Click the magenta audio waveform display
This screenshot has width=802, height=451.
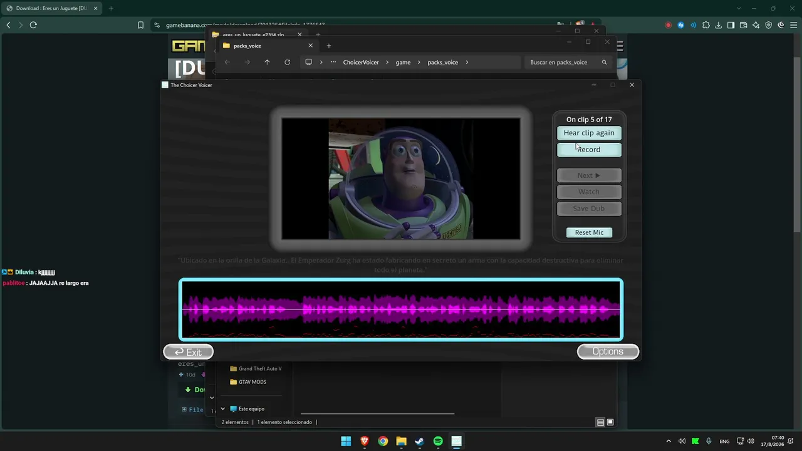tap(401, 309)
